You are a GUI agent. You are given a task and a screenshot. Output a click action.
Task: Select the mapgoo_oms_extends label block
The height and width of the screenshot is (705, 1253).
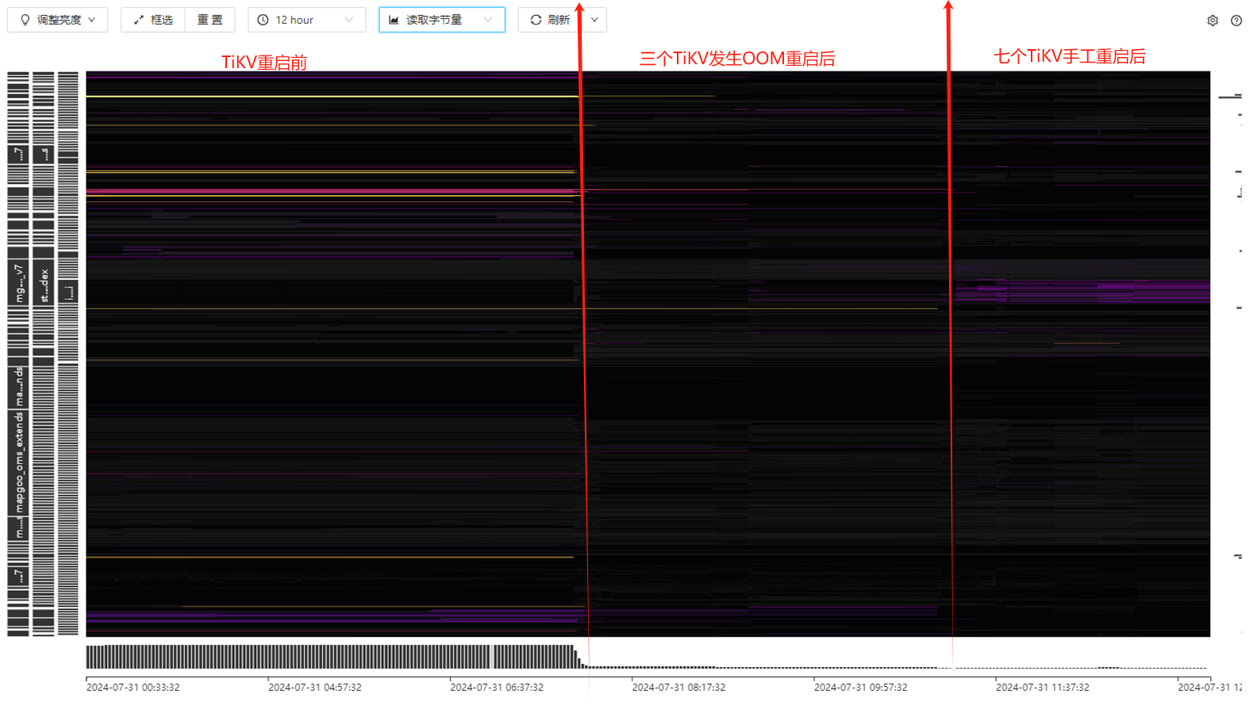pyautogui.click(x=19, y=463)
